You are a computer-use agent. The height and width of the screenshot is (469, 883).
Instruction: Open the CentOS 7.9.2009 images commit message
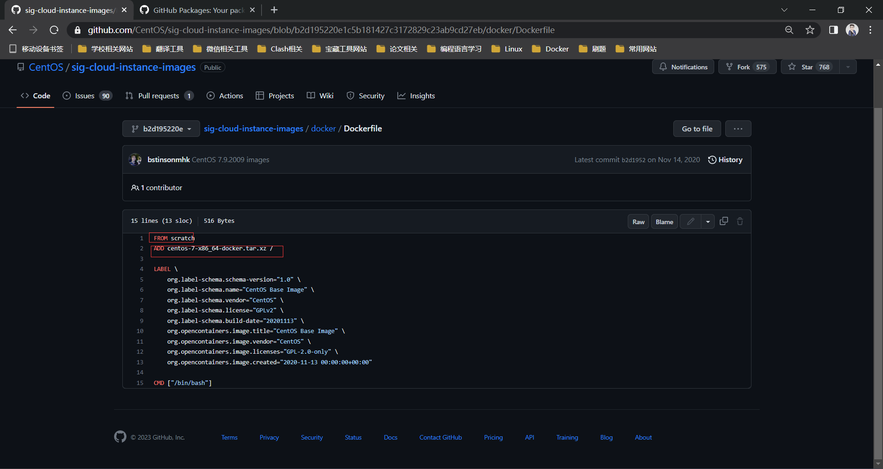pos(230,159)
